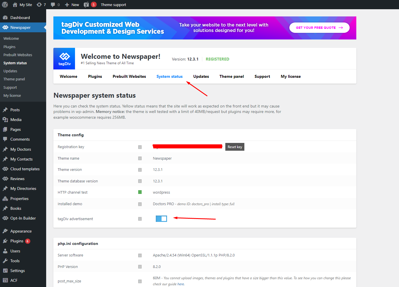
Task: Click the info icon beside Theme name
Action: pos(140,158)
